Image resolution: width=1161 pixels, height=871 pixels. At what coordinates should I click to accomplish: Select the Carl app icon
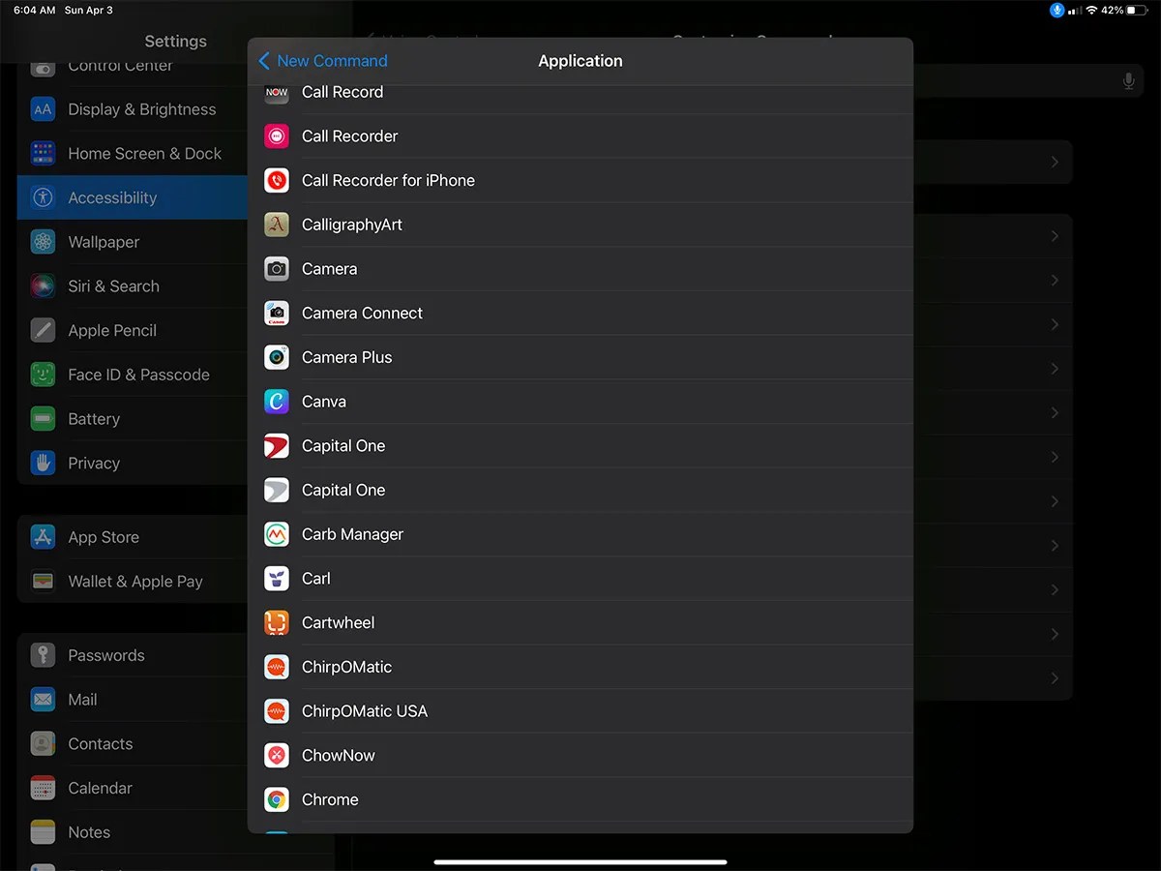click(276, 578)
